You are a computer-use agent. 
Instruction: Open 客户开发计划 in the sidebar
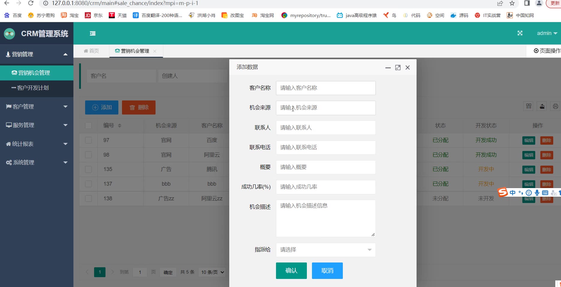(x=33, y=88)
